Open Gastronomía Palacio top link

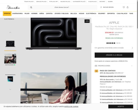79,1
